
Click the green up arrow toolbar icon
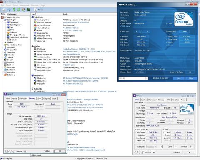point(14,10)
